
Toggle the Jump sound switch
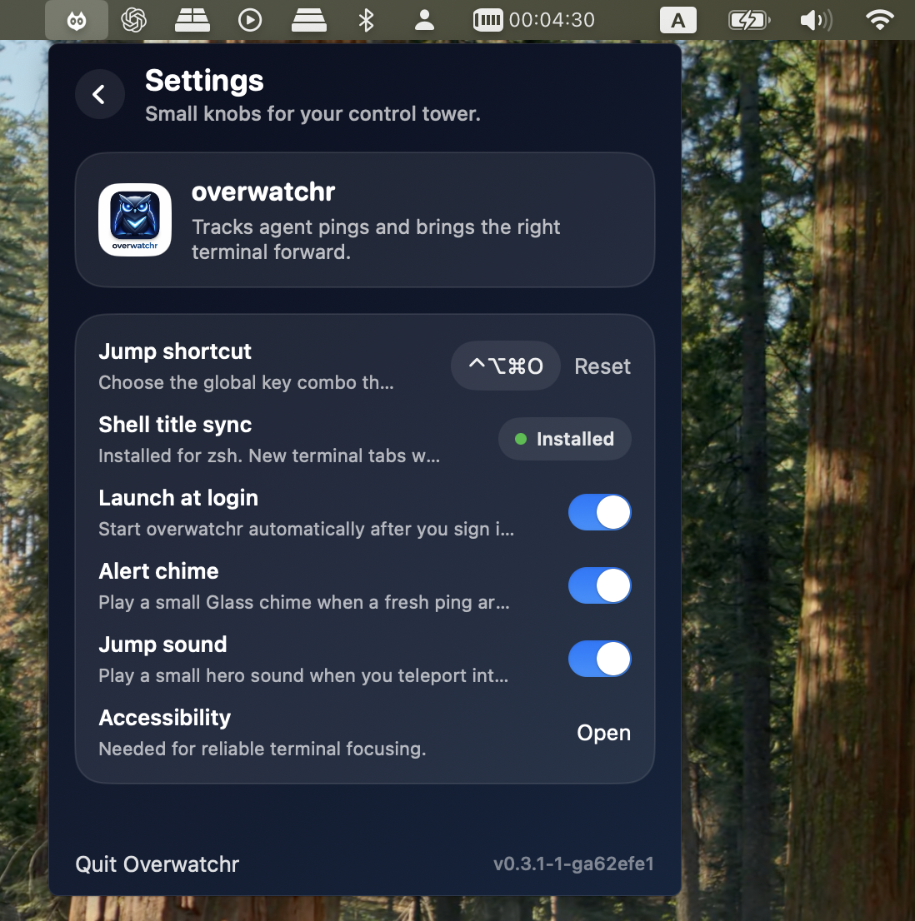tap(599, 659)
